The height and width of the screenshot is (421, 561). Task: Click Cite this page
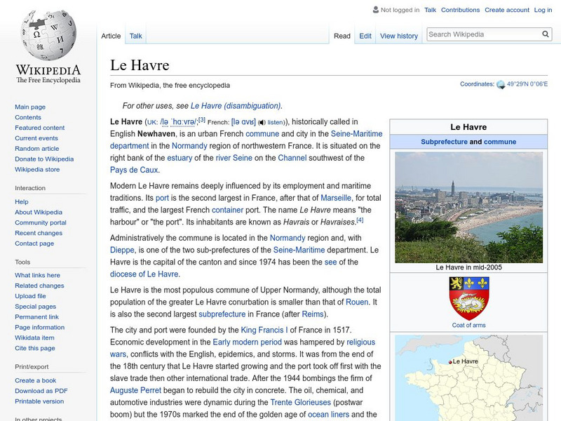(34, 348)
